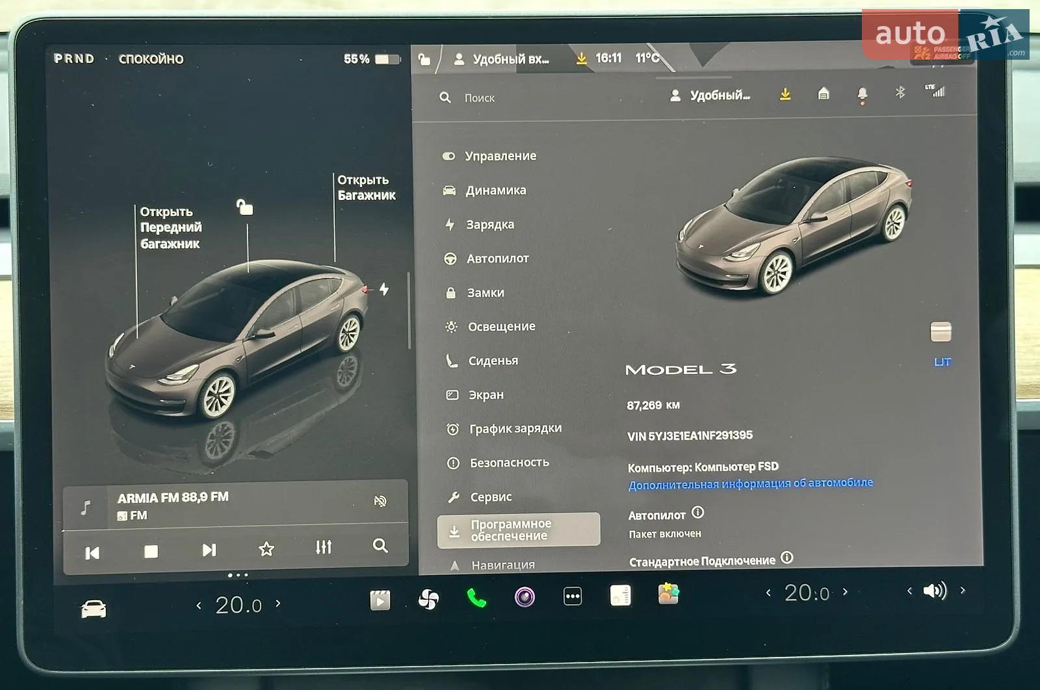
Task: Tap the lock icon in status bar
Action: point(424,60)
